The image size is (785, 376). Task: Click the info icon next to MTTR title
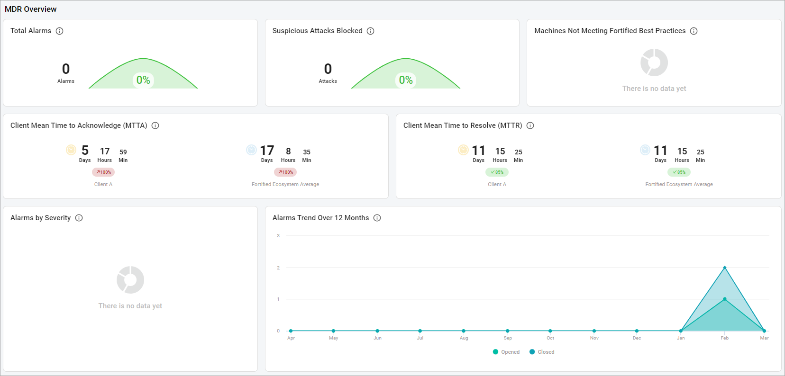pos(530,126)
